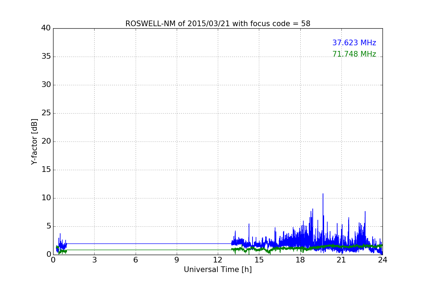This screenshot has height=283, width=425.
Task: Click the x-axis tick label '3'
Action: pyautogui.click(x=94, y=260)
